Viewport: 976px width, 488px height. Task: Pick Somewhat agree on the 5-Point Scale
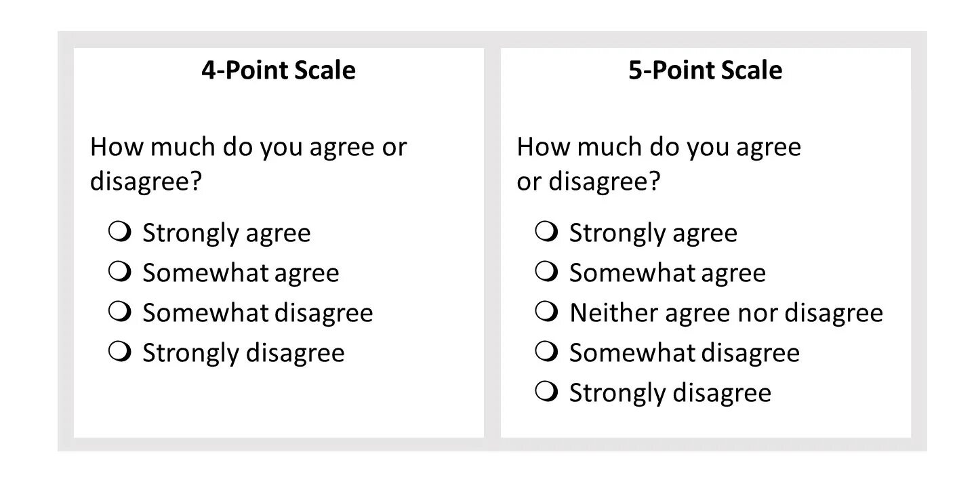[x=546, y=272]
